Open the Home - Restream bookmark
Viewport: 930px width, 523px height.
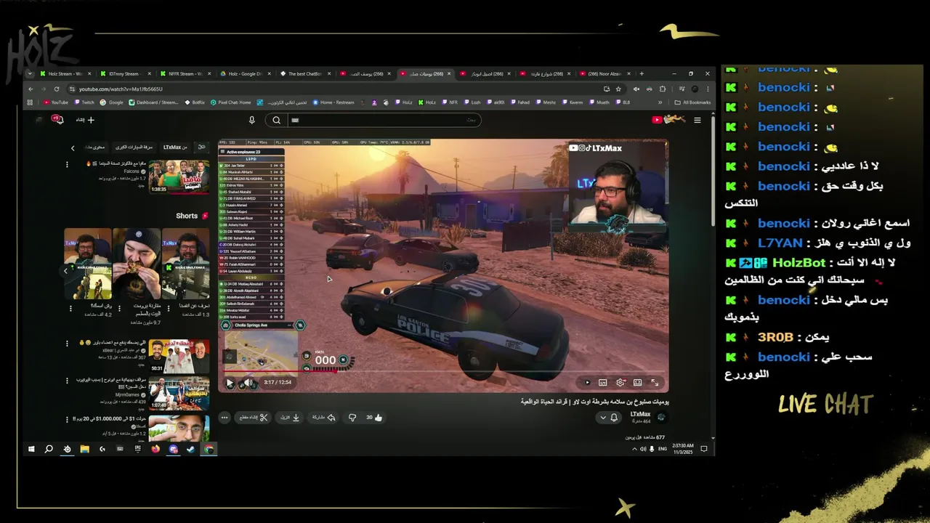coord(333,102)
